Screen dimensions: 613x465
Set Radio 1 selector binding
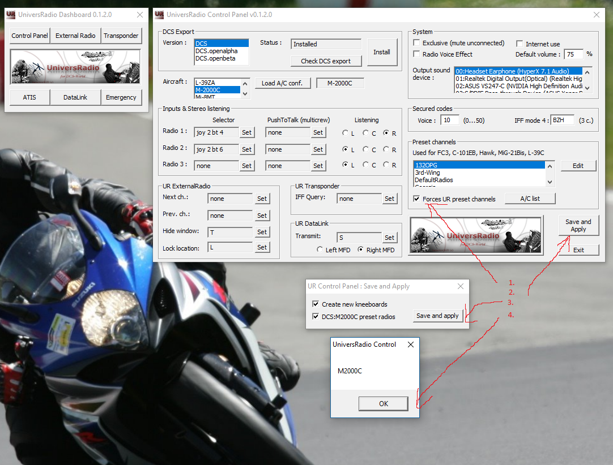(x=246, y=132)
